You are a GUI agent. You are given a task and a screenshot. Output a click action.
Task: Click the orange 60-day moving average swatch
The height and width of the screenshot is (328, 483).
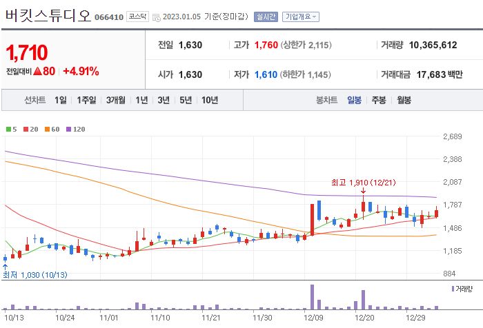pyautogui.click(x=47, y=130)
